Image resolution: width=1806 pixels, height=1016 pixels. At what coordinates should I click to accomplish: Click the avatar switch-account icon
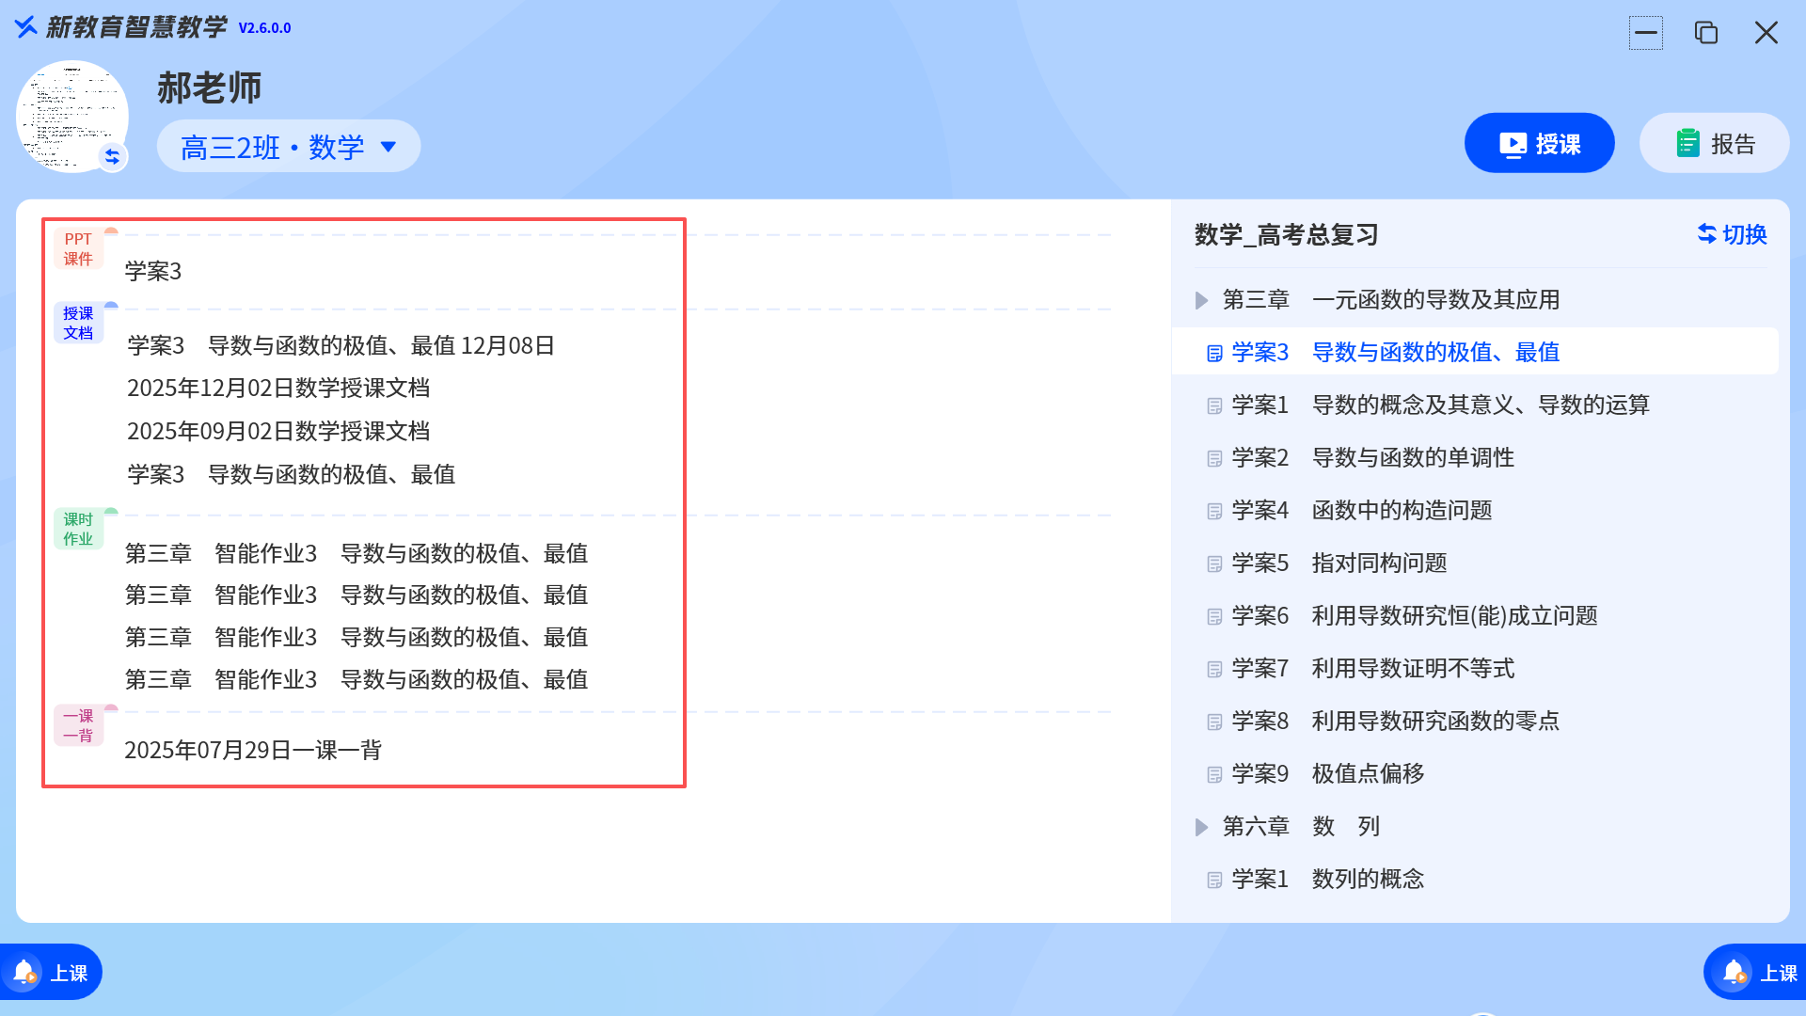point(113,156)
